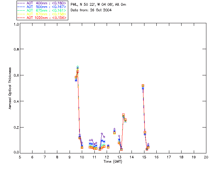The width and height of the screenshot is (212, 170).
Task: Click the y-axis tick label 1.0
Action: pos(16,25)
